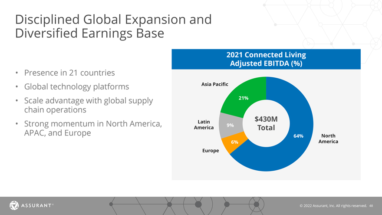
Task: Click the North America chart label
Action: point(329,139)
